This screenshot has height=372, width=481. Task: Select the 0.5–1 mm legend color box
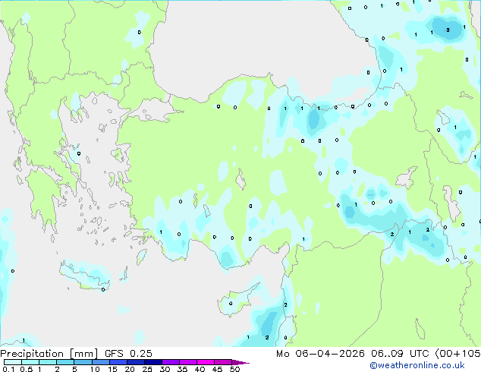coord(30,362)
